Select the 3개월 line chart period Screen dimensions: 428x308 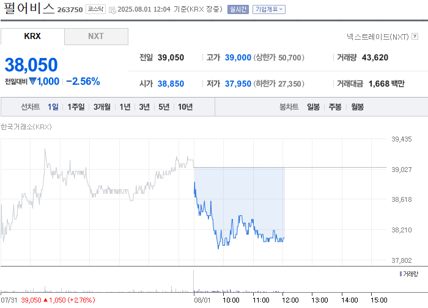[x=102, y=107]
